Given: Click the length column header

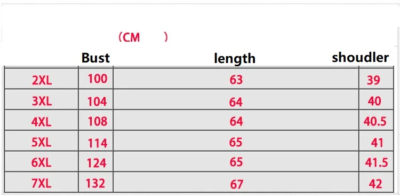Looking at the screenshot, I should coord(235,59).
